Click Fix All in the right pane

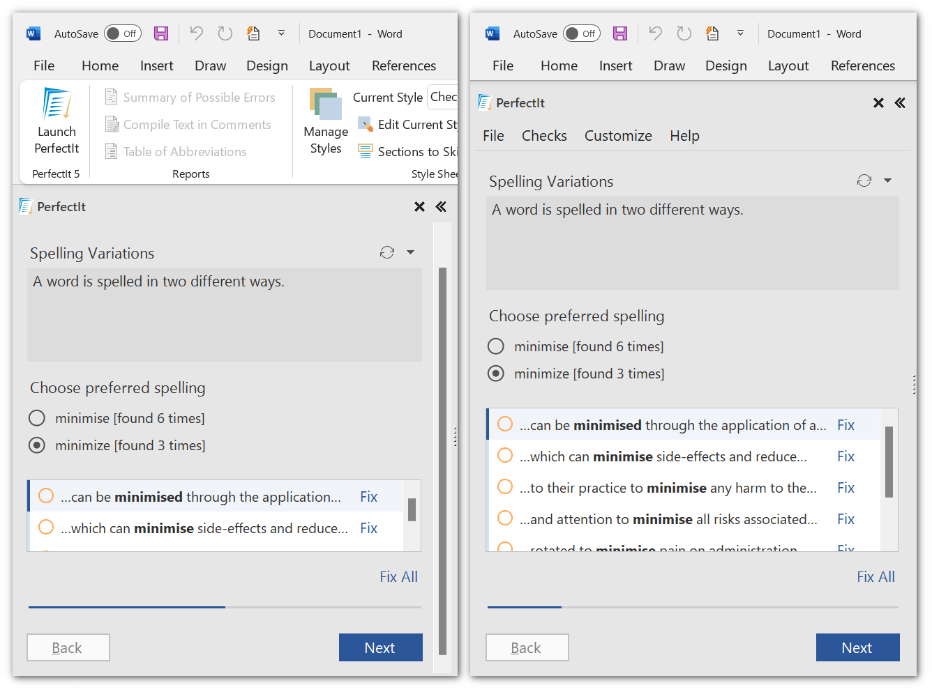point(875,577)
